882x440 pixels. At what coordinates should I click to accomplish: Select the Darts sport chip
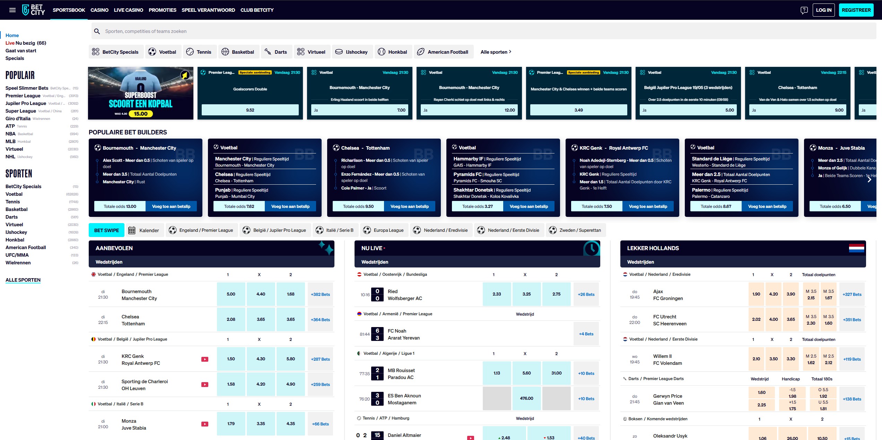point(276,52)
